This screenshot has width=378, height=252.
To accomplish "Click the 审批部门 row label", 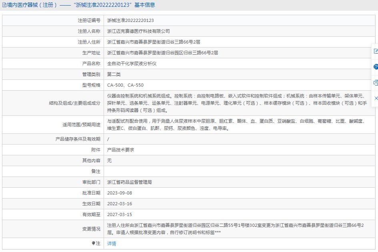I will coord(91,182).
